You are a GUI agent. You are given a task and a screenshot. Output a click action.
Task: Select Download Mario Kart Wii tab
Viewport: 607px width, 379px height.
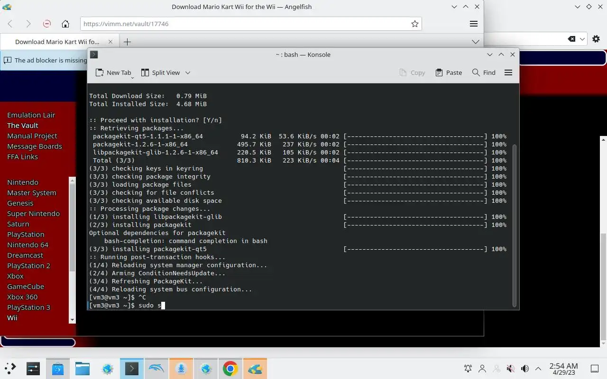click(x=57, y=42)
